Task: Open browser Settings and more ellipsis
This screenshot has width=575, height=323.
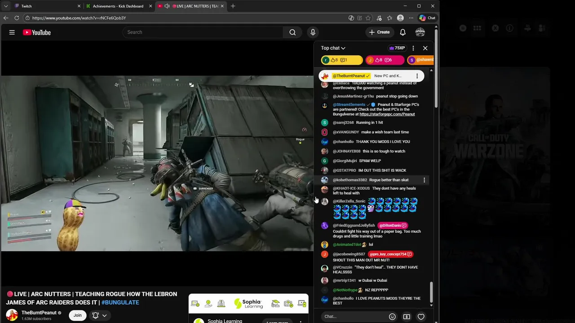Action: pyautogui.click(x=411, y=18)
